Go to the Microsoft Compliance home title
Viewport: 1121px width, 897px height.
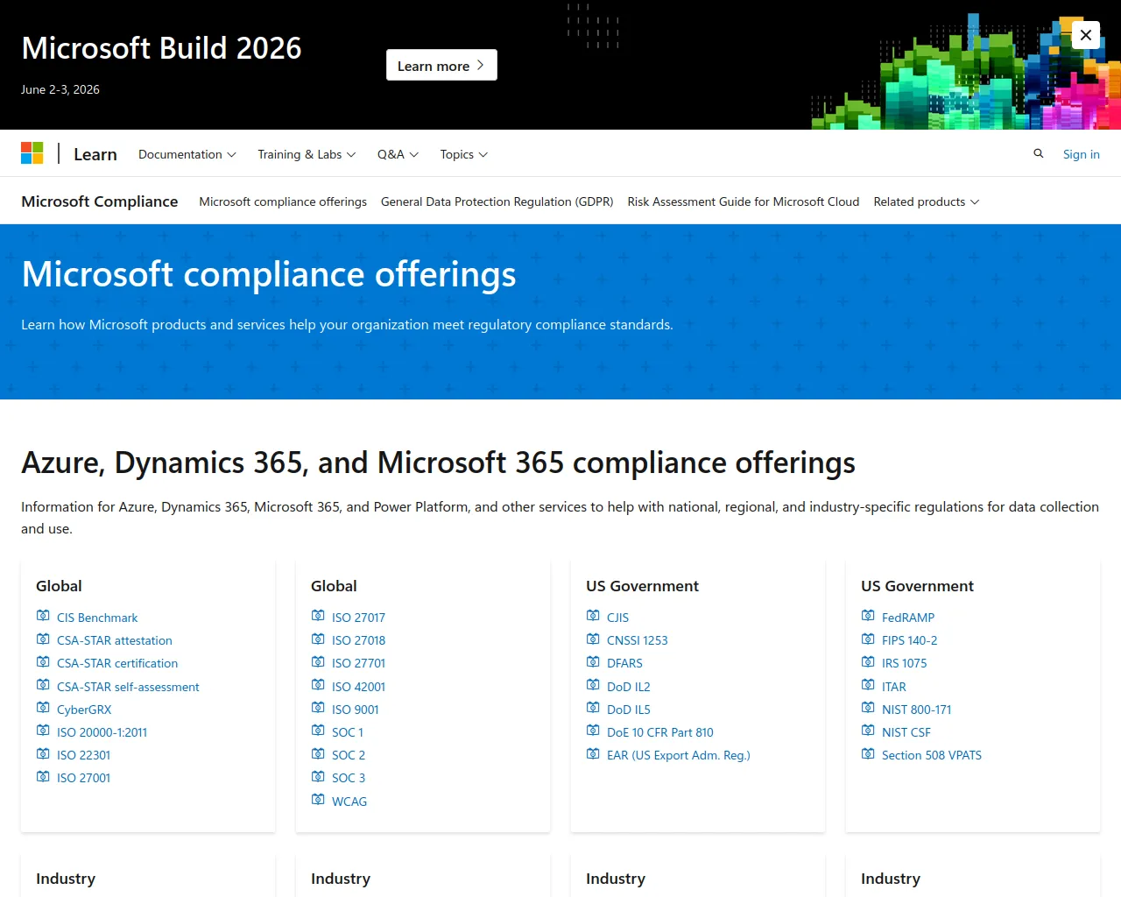pyautogui.click(x=100, y=201)
